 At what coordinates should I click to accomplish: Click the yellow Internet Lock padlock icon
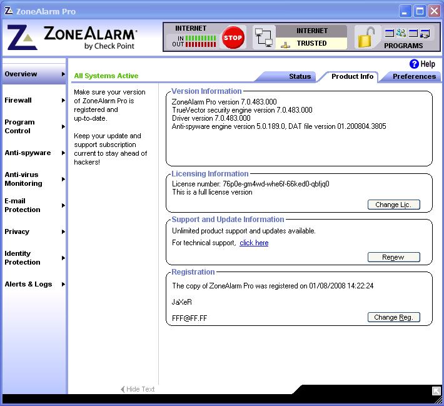pyautogui.click(x=365, y=38)
